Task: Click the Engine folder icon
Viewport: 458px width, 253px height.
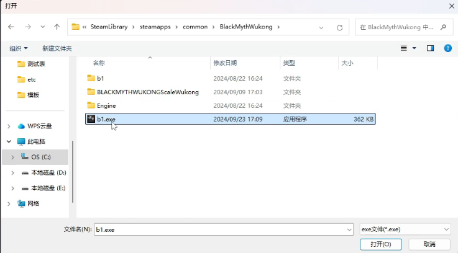Action: [x=91, y=105]
